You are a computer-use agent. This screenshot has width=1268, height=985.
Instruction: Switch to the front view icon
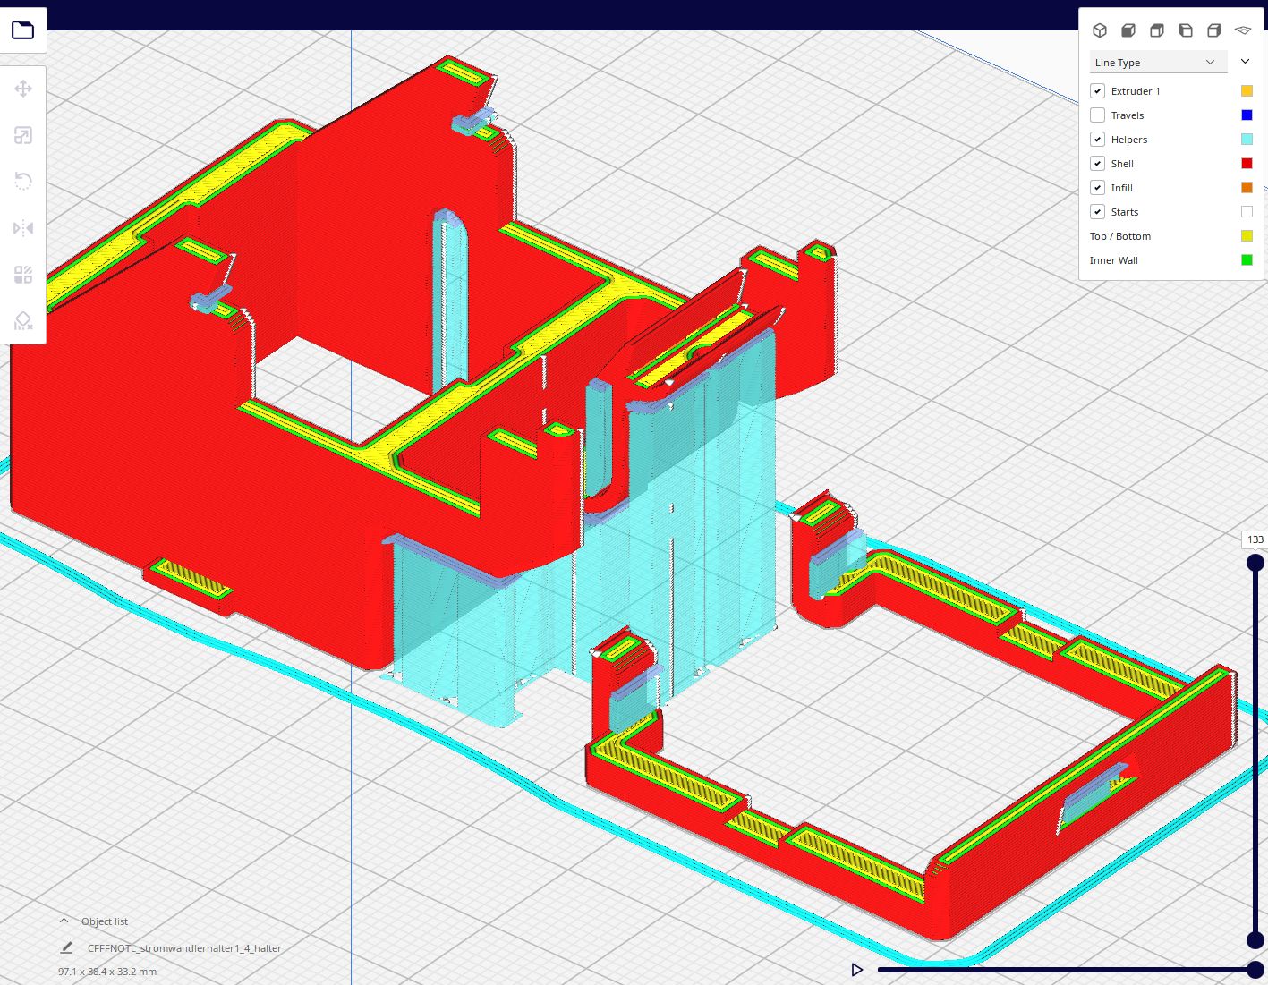(1128, 30)
